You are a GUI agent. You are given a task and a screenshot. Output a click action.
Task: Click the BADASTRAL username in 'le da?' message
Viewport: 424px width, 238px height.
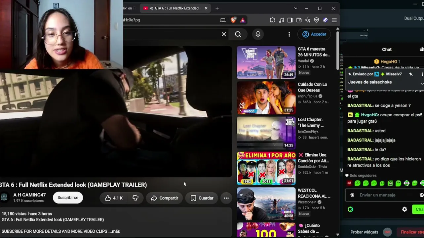pyautogui.click(x=361, y=149)
